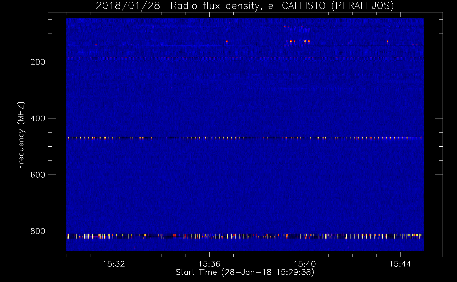457x282 pixels.
Task: Click the 800 MHz frequency tick label
Action: point(38,231)
